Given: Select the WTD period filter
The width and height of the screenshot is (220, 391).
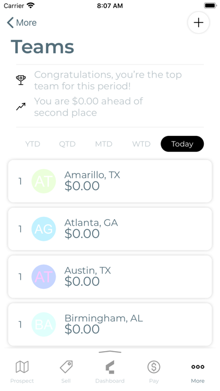Looking at the screenshot, I should 141,144.
